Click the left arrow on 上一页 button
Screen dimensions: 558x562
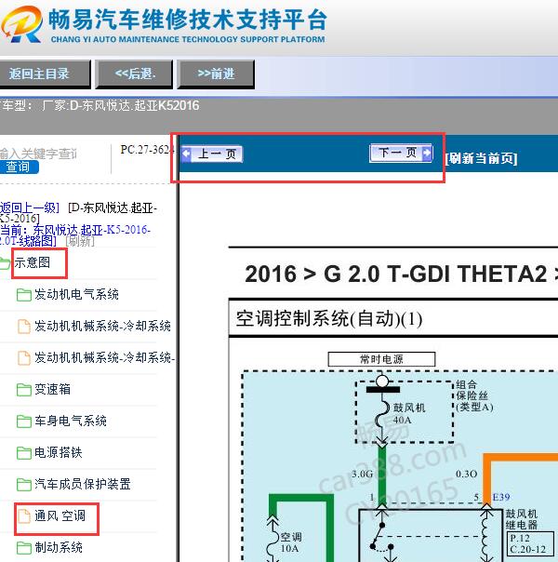click(x=186, y=154)
